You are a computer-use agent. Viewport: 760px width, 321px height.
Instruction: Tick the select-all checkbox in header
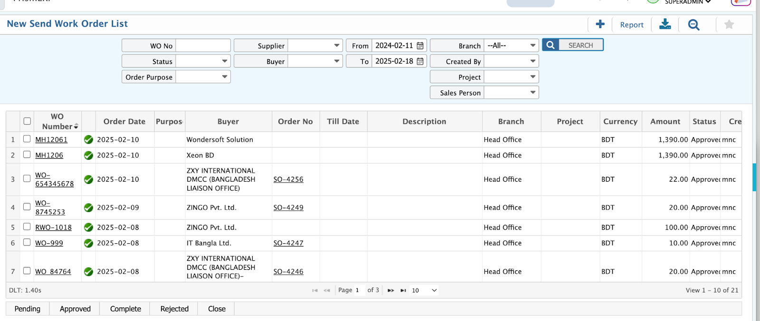point(27,121)
